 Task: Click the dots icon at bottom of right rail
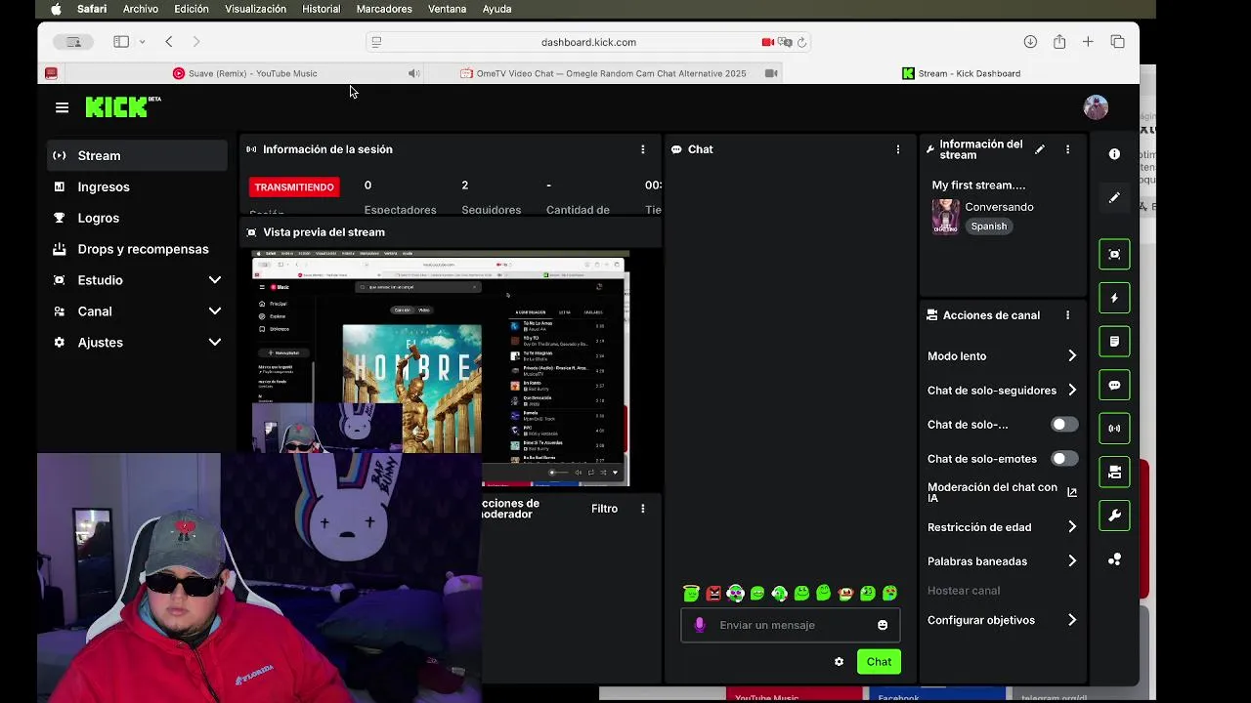[1114, 559]
